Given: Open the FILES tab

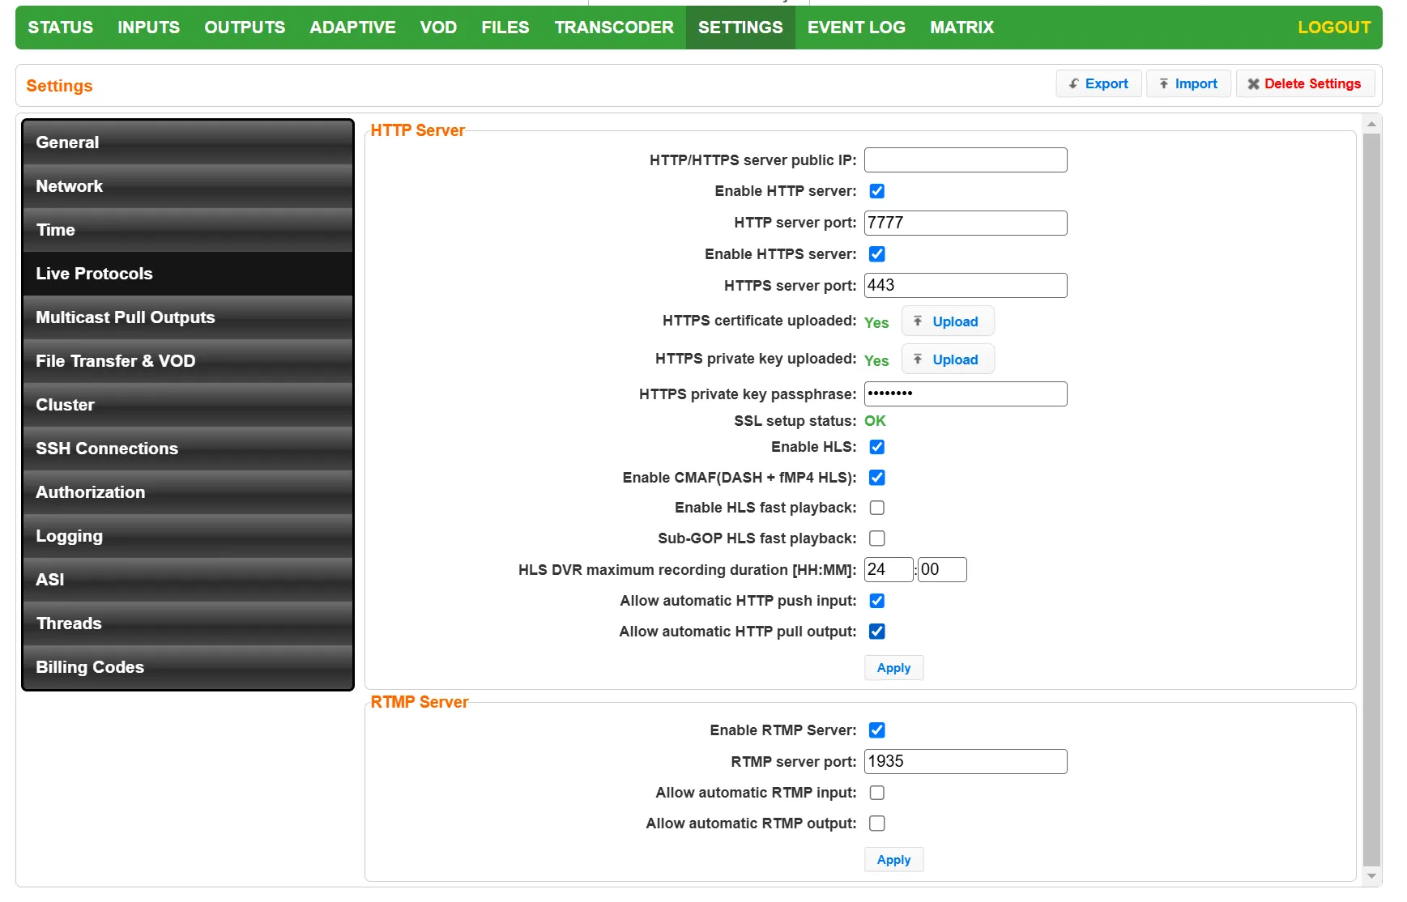Looking at the screenshot, I should tap(505, 28).
